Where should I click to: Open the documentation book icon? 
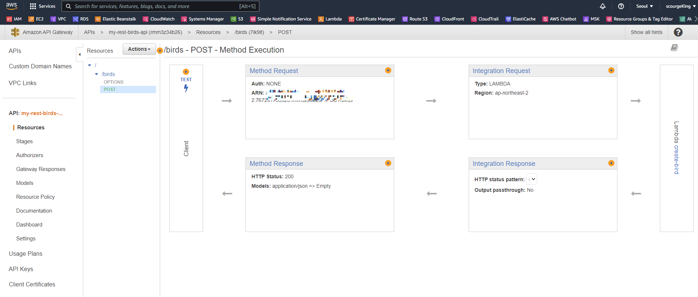point(674,47)
